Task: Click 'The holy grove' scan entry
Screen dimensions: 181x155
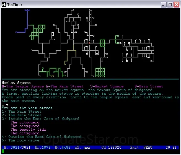Action: 24,140
